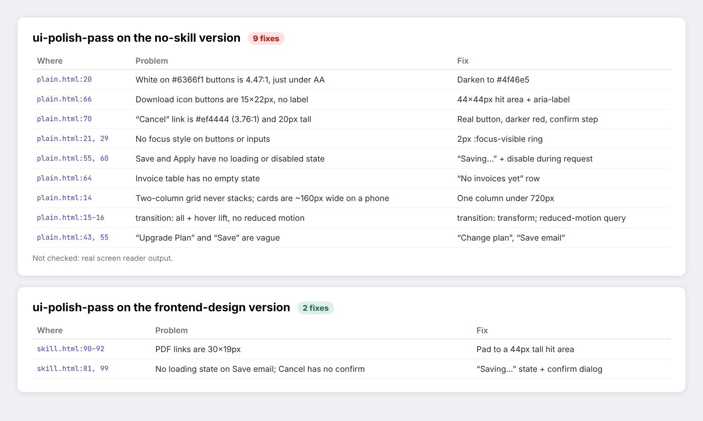Click the red 9 fixes badge

(266, 39)
